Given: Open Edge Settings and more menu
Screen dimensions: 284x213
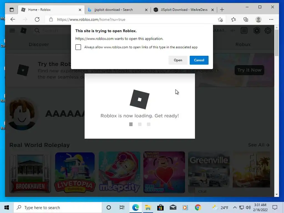Looking at the screenshot, I should pyautogui.click(x=271, y=19).
